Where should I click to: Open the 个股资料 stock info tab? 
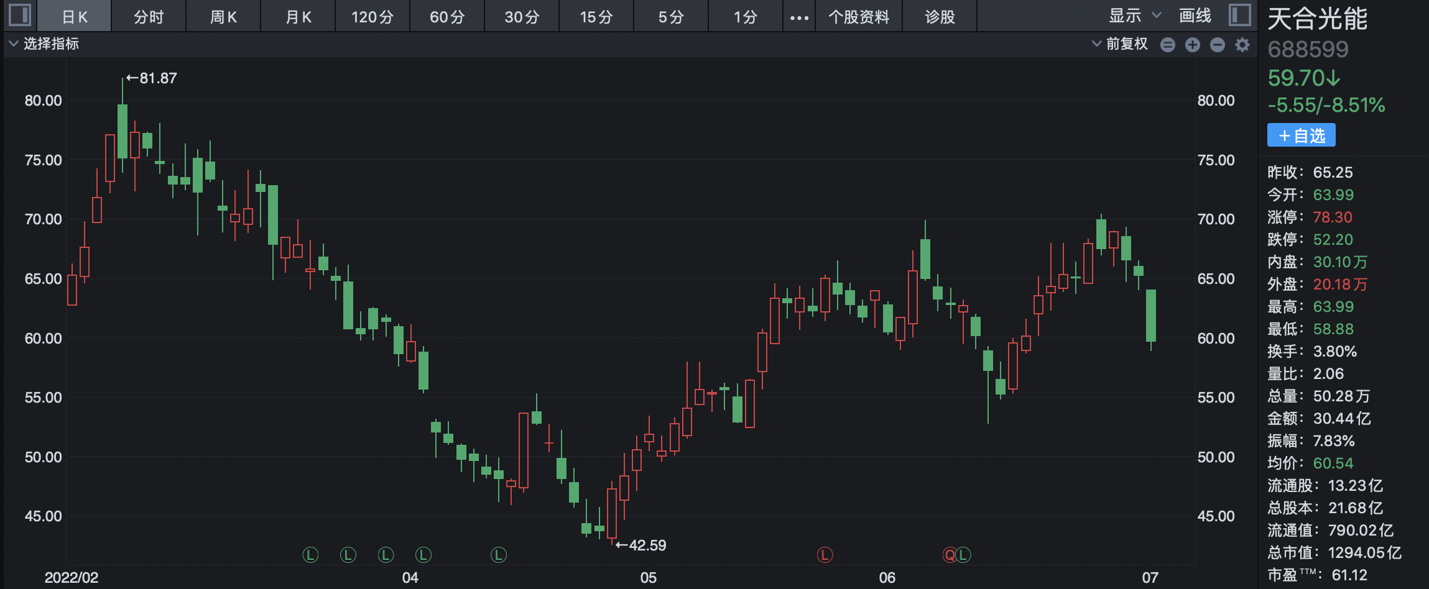click(x=859, y=17)
